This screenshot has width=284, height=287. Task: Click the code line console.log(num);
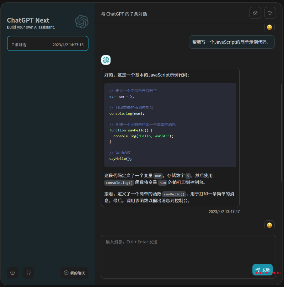(x=127, y=113)
